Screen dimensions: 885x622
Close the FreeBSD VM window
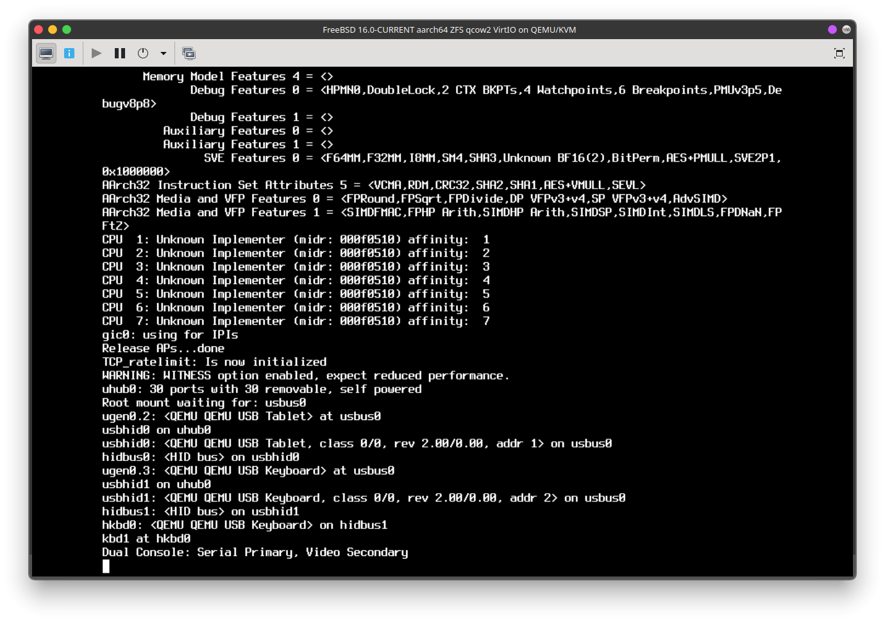38,29
